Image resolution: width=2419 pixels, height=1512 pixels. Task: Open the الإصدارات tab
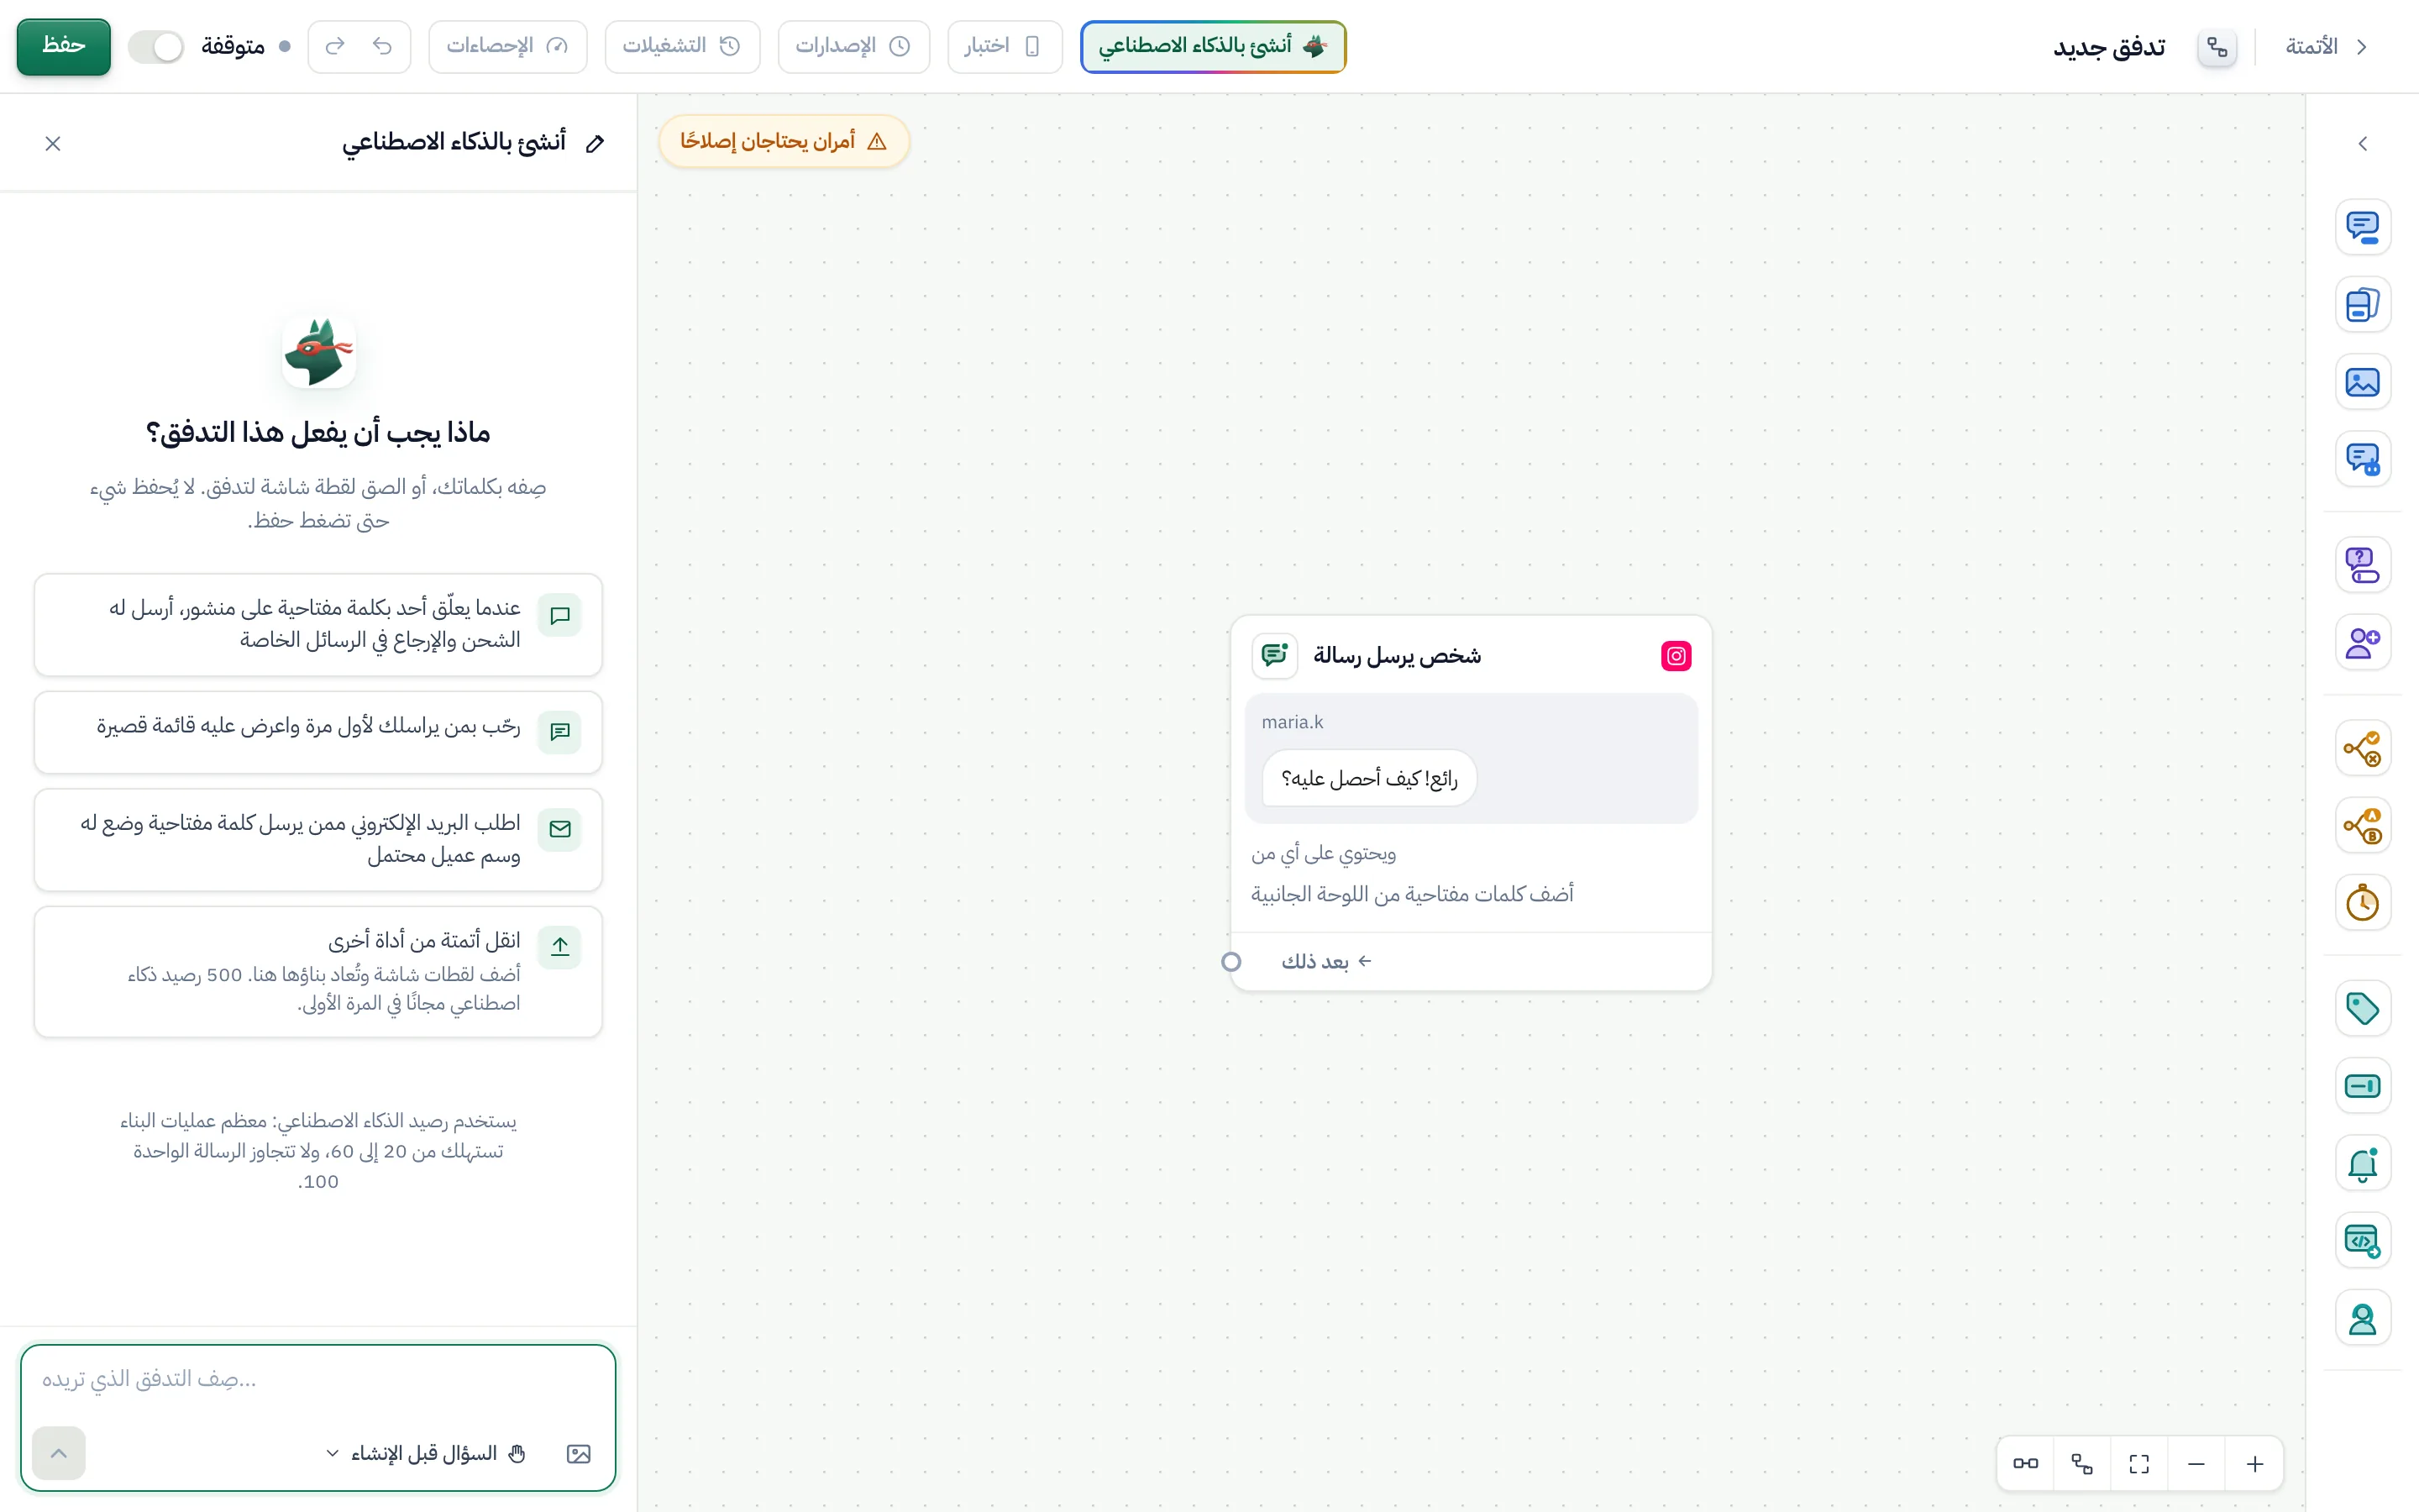(853, 46)
